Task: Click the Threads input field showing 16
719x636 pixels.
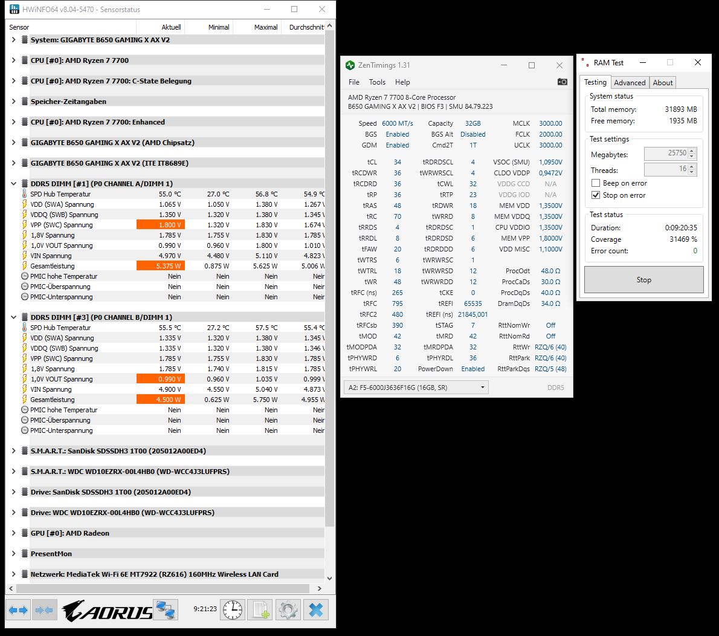Action: (x=666, y=169)
